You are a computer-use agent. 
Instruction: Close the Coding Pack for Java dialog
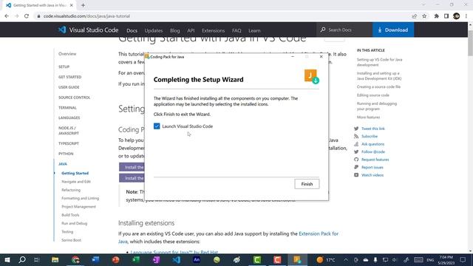321,57
